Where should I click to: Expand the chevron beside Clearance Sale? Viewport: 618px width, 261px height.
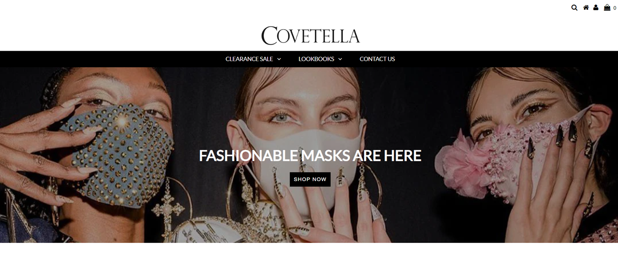[279, 59]
